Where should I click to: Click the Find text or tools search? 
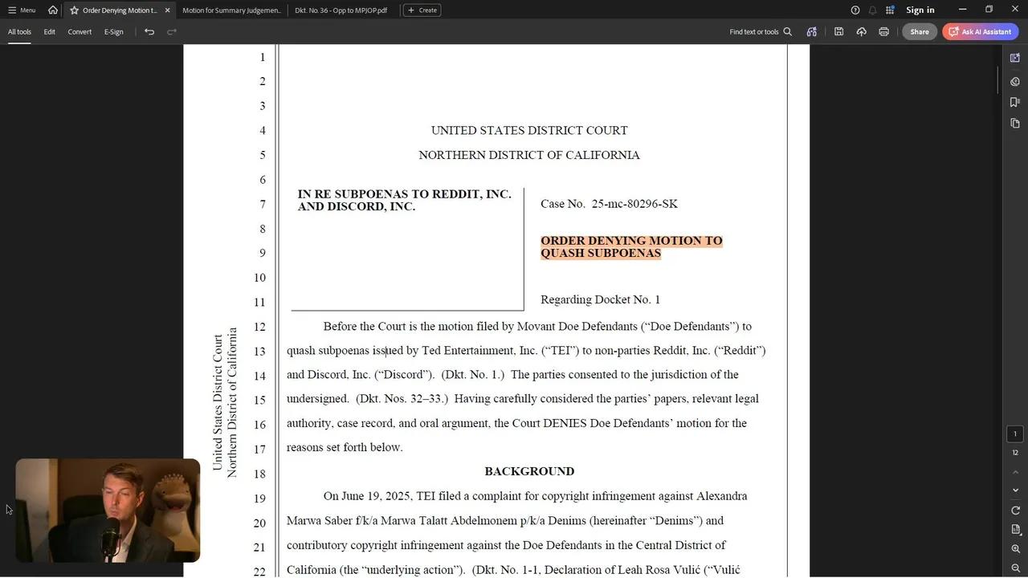(761, 32)
